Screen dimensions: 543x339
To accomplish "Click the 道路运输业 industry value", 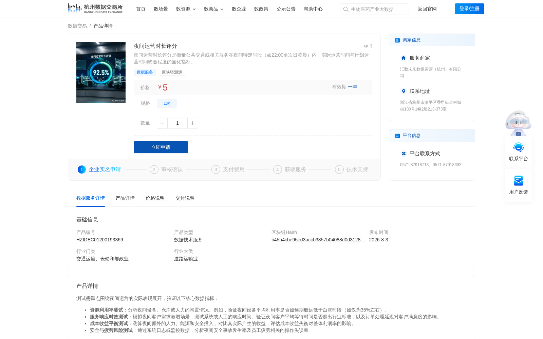I will click(x=186, y=259).
